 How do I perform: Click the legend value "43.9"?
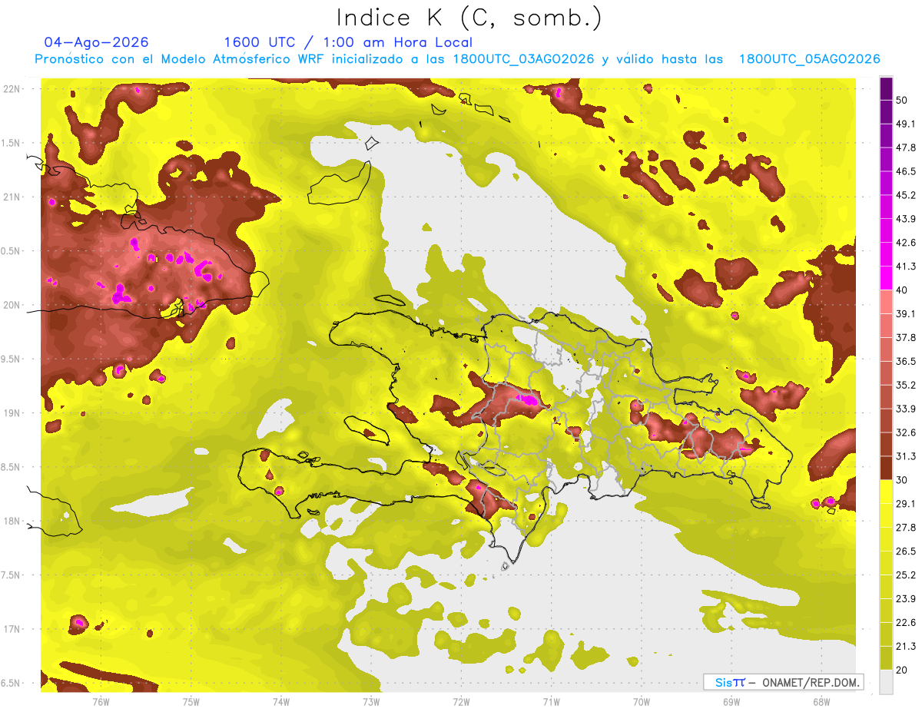pos(907,219)
